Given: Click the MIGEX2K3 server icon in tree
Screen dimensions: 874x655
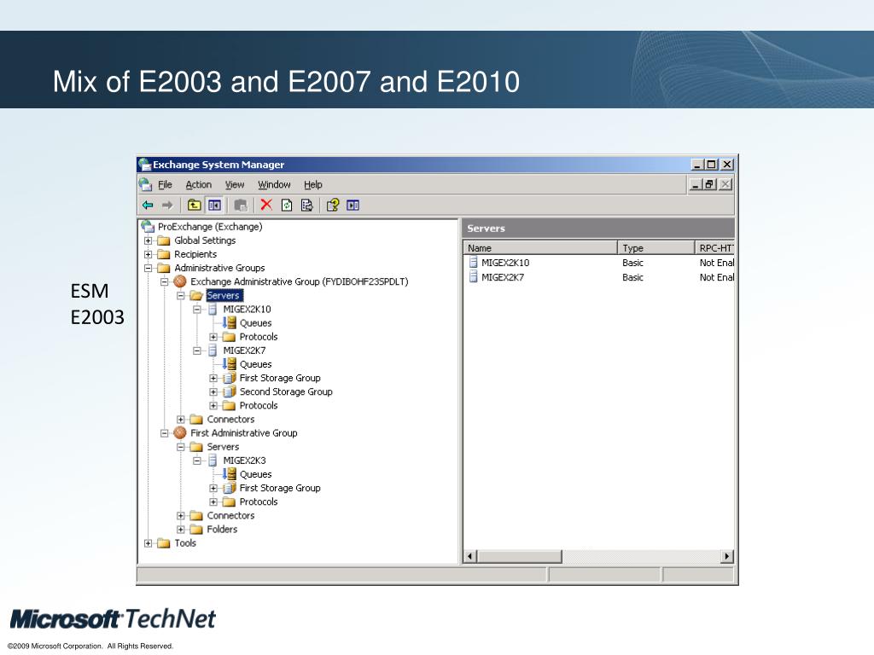Looking at the screenshot, I should pyautogui.click(x=213, y=461).
